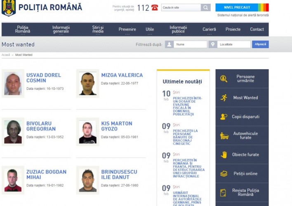Screen dimensions: 292x206
Task: Click the Localitate filter field
Action: [234, 44]
